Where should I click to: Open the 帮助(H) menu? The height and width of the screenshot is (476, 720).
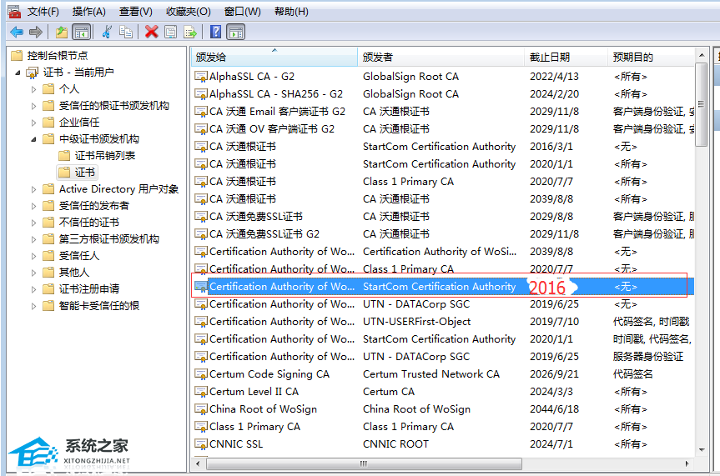pyautogui.click(x=291, y=12)
